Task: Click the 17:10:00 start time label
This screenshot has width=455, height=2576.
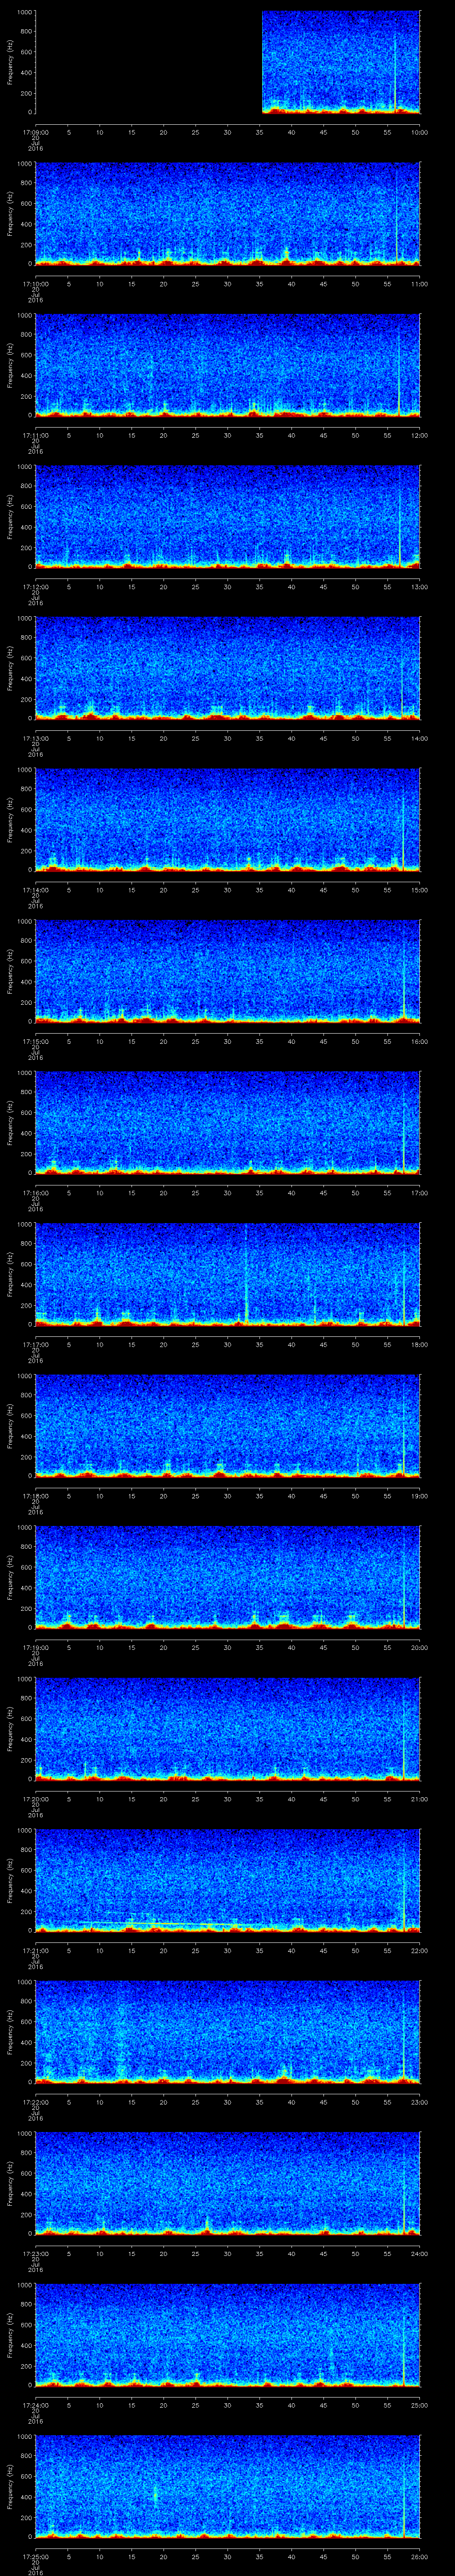Action: tap(35, 284)
